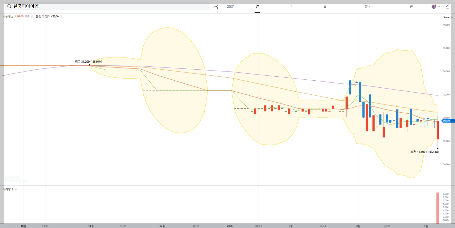
Task: Click the current price tag 19,330
Action: point(448,121)
